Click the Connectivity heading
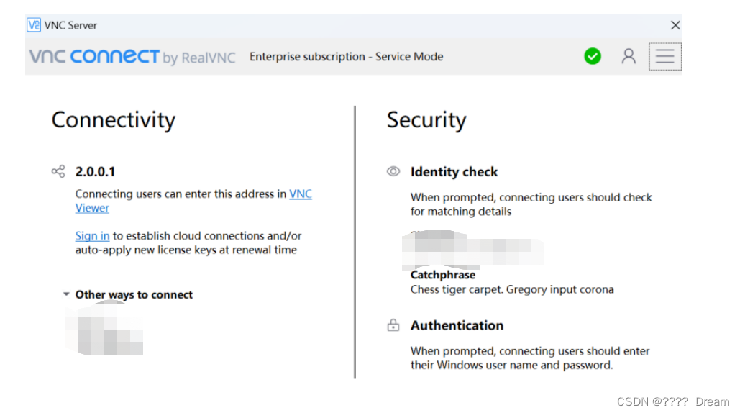The image size is (740, 413). click(x=114, y=120)
